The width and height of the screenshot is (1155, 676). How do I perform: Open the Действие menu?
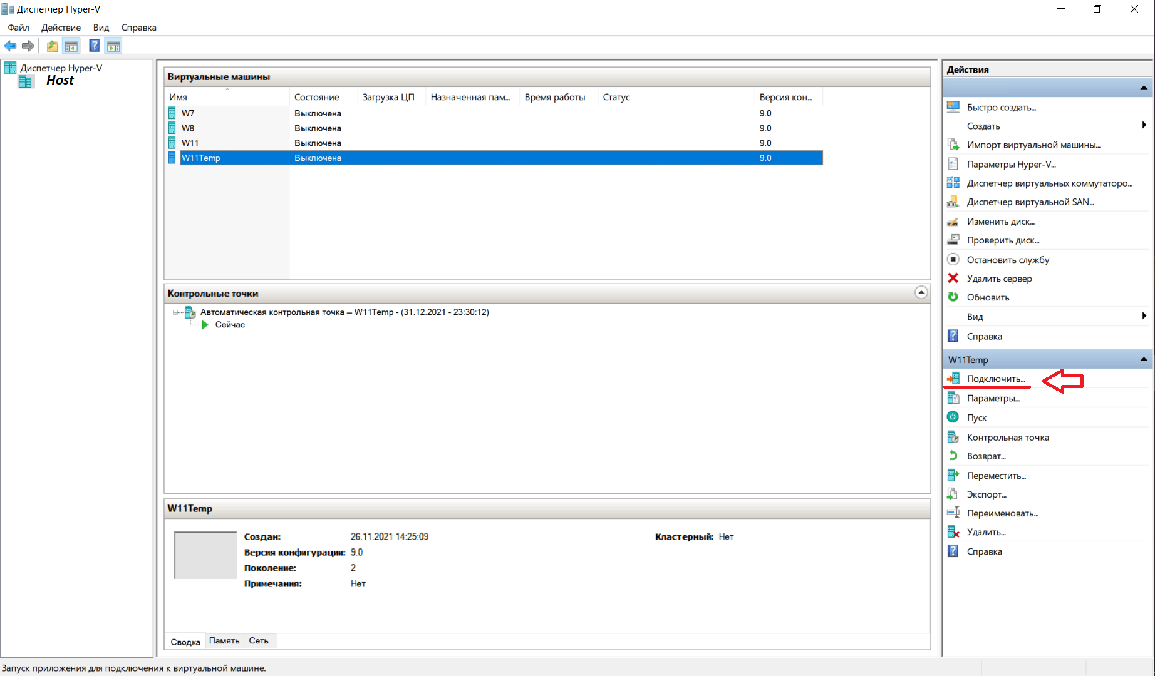tap(61, 28)
